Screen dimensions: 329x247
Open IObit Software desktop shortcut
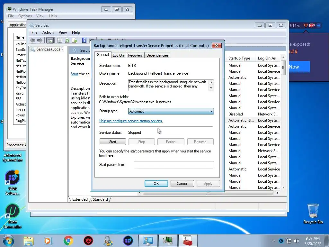pyautogui.click(x=13, y=182)
